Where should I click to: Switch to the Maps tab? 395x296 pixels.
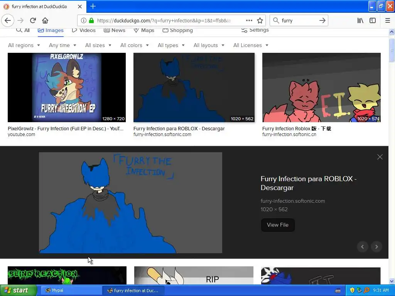144,30
